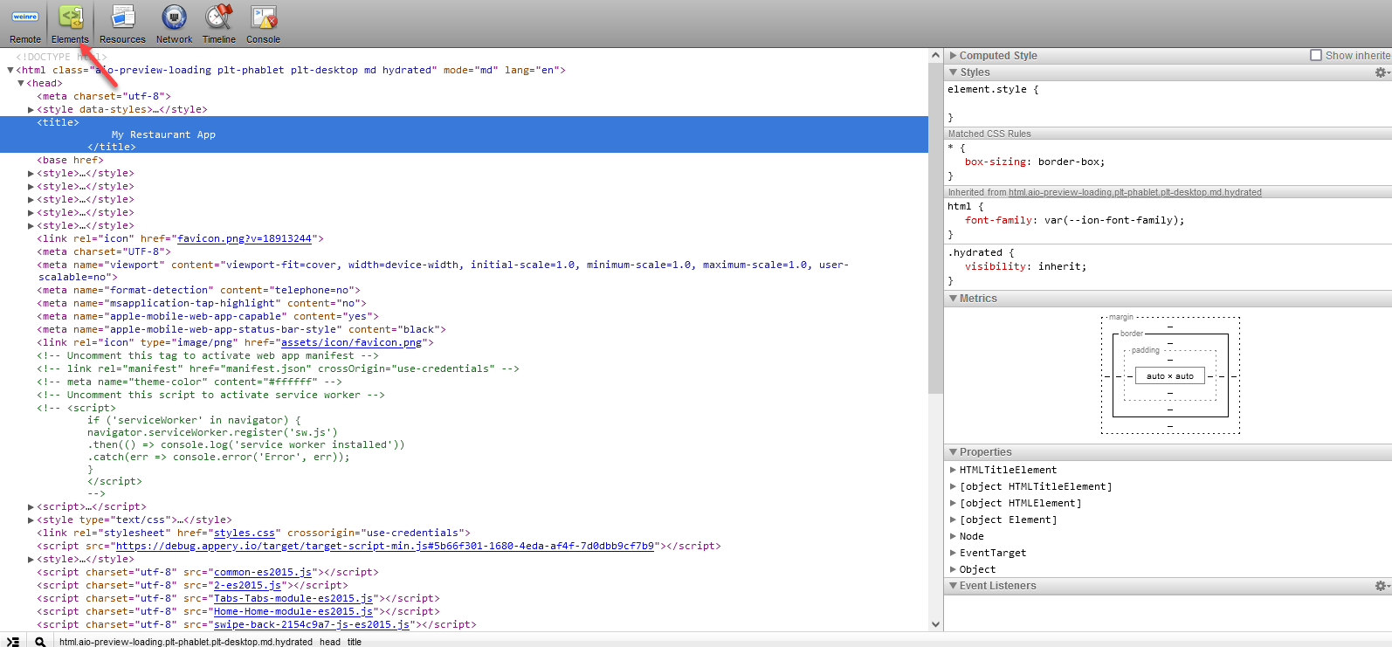Collapse the Metrics section

[954, 299]
